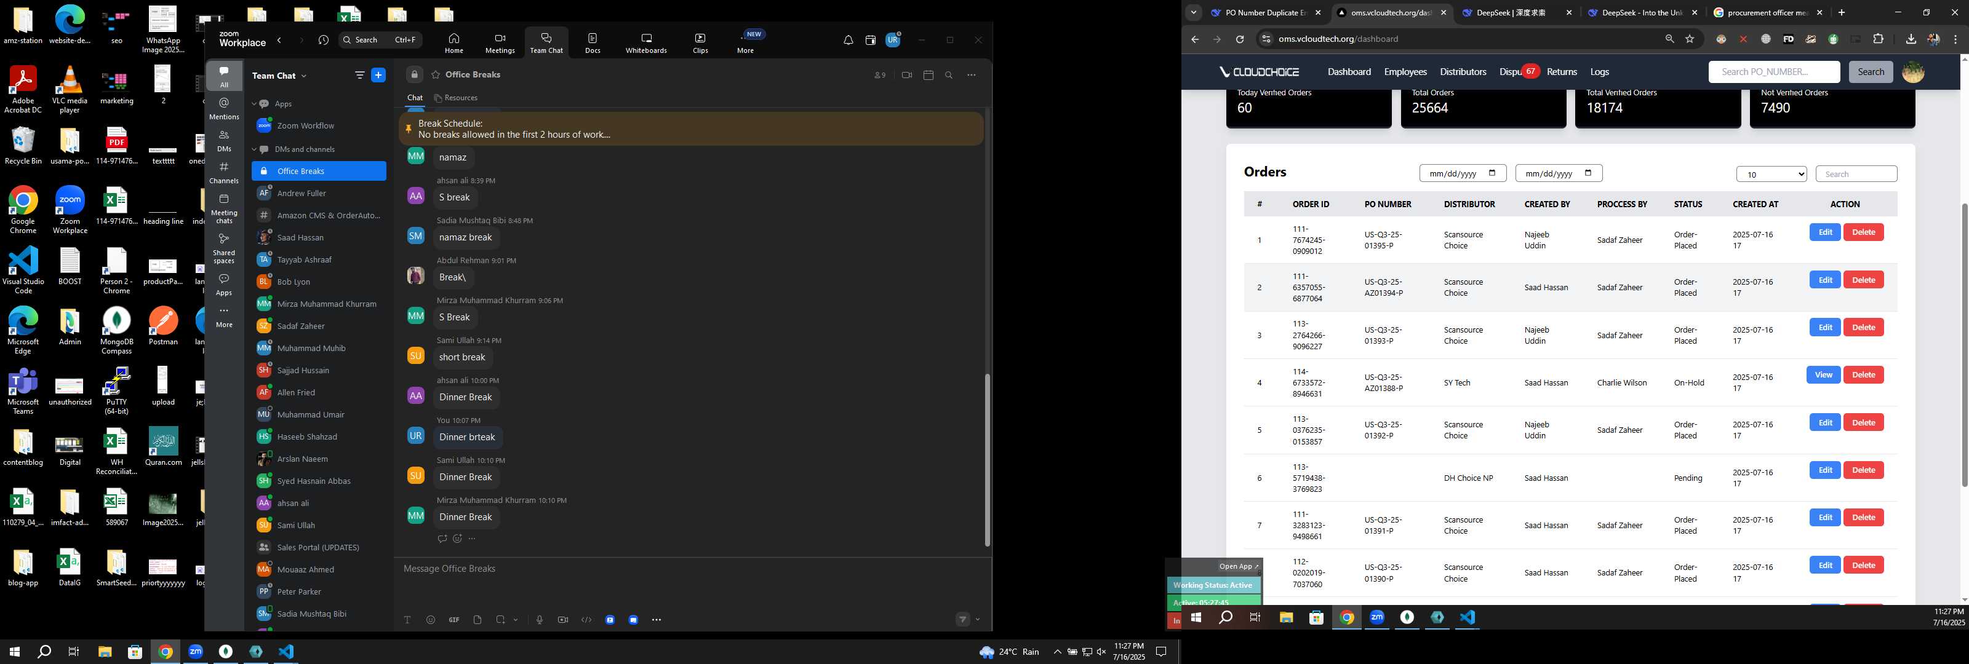Click Search PO_NUMBER input field
Screen dimensions: 1969x664
[1773, 72]
